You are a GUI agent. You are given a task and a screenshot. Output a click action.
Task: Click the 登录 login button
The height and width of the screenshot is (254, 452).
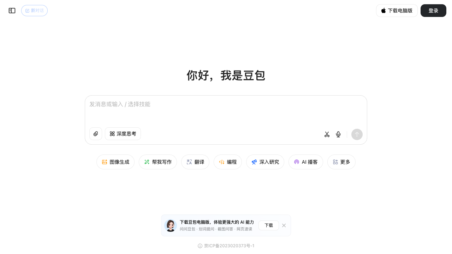pyautogui.click(x=433, y=11)
